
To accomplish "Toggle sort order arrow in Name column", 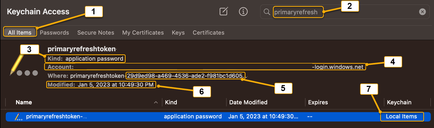I will tap(156, 103).
